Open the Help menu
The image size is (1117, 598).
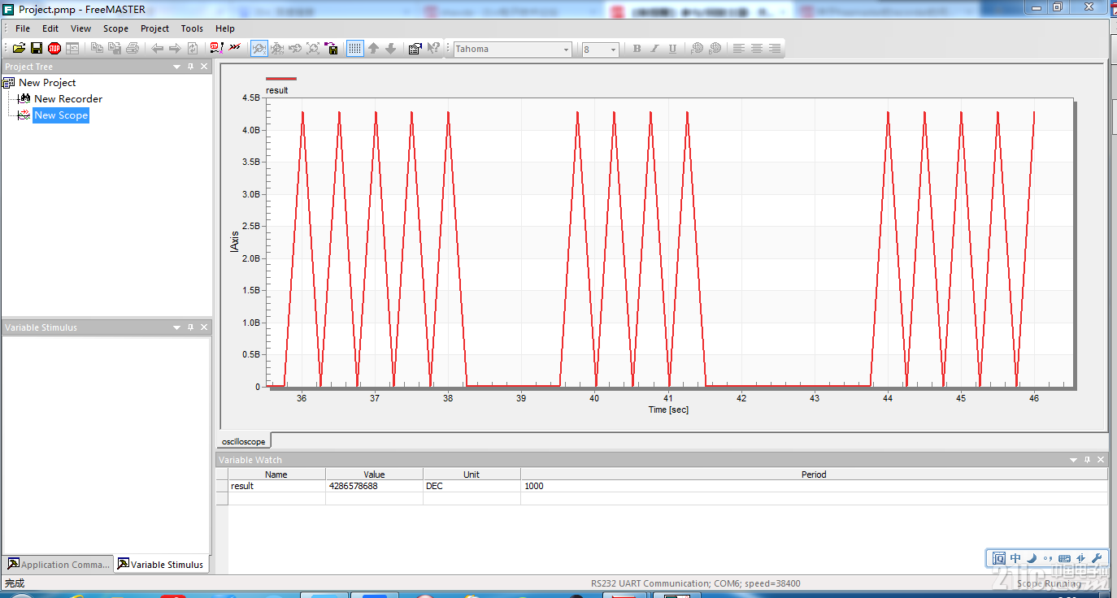click(x=225, y=28)
